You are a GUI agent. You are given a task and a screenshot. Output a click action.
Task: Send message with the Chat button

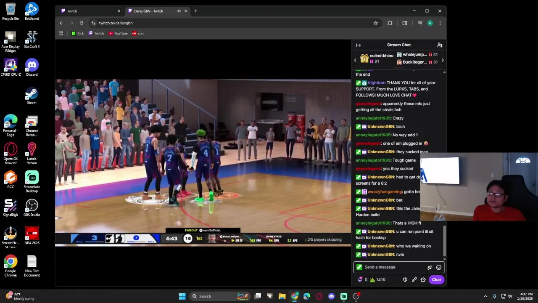[436, 280]
